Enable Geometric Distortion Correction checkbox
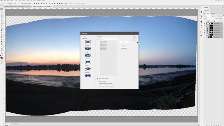The height and width of the screenshot is (126, 224). [98, 84]
